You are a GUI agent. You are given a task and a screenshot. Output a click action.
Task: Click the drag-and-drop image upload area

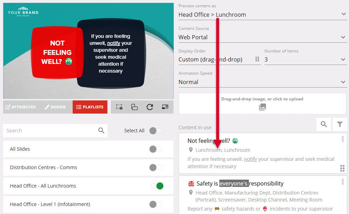[262, 103]
